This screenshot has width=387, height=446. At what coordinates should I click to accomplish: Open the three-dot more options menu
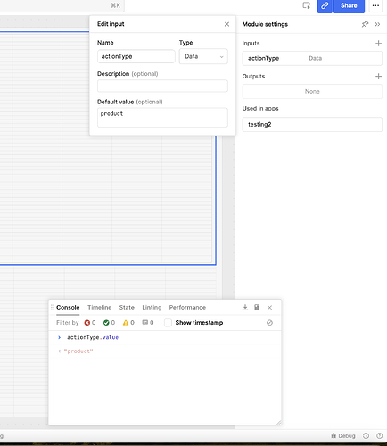(375, 5)
